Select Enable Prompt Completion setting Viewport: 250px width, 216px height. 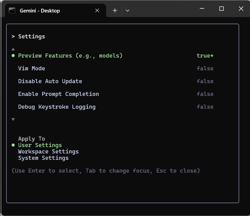[x=58, y=94]
